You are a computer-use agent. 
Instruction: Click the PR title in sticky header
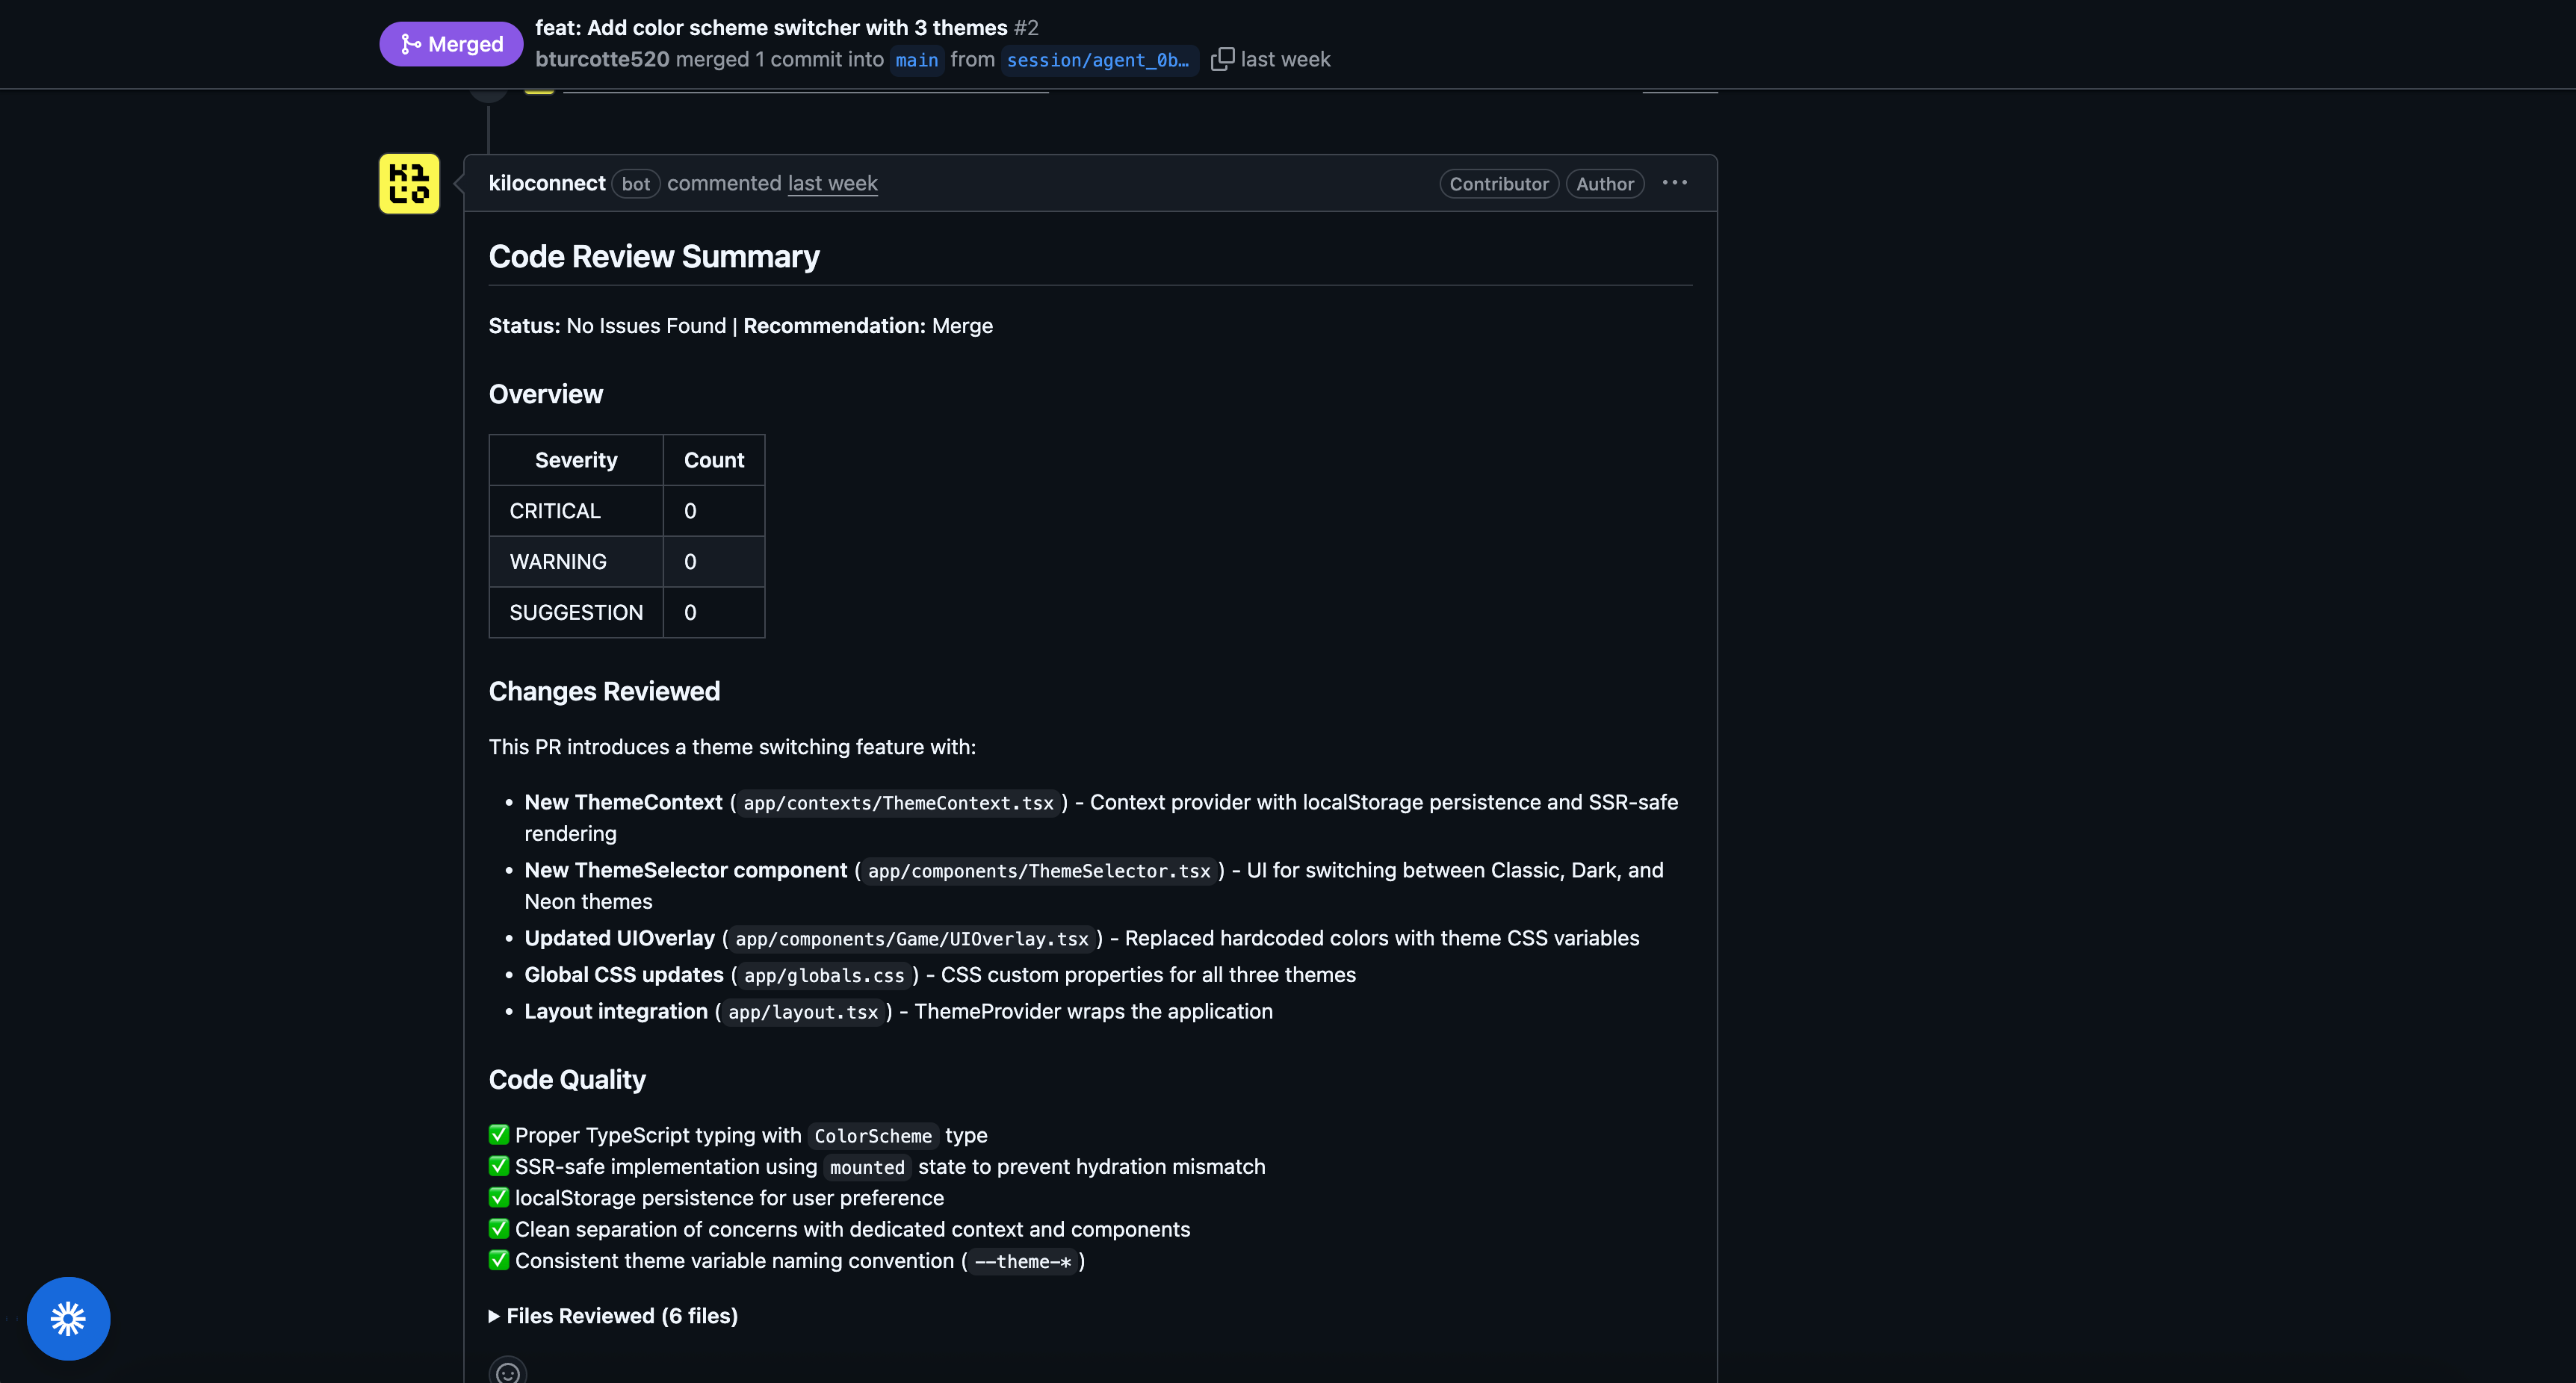click(x=771, y=28)
